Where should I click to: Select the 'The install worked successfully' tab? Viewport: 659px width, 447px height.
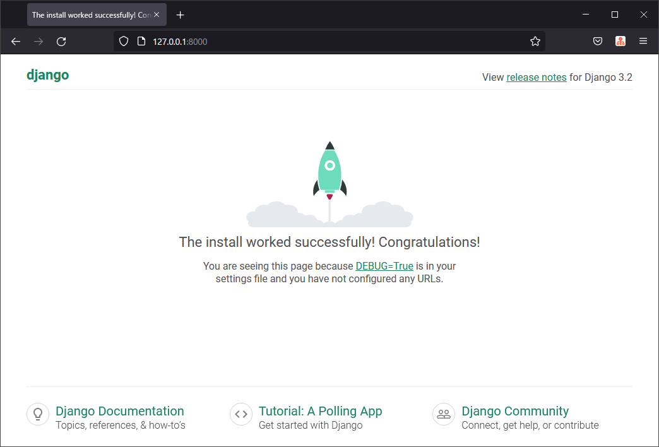[97, 15]
